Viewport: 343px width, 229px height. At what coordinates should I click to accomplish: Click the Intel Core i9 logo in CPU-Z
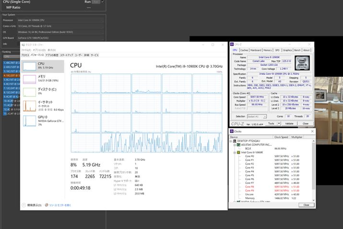pos(301,63)
